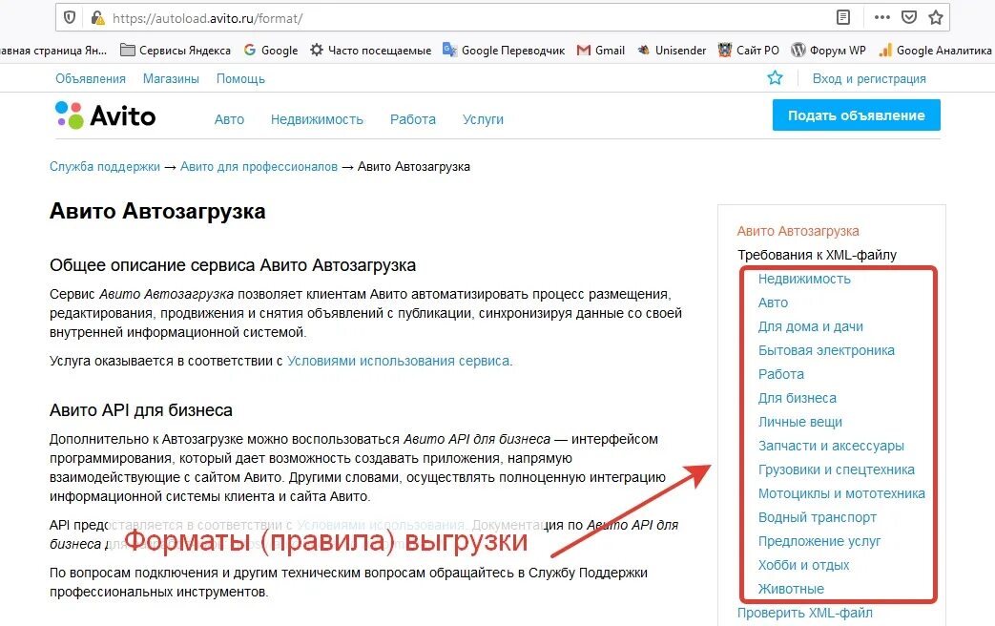Open Магазины in top navigation
Image resolution: width=995 pixels, height=626 pixels.
click(171, 78)
